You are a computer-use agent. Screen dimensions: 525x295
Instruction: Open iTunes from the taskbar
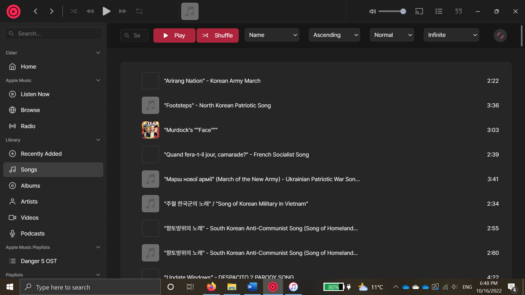pyautogui.click(x=293, y=287)
